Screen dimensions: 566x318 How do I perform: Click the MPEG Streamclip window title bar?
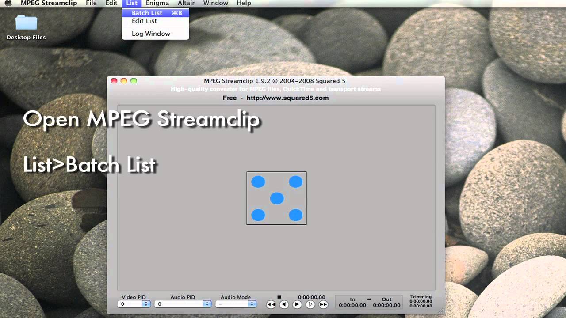275,81
